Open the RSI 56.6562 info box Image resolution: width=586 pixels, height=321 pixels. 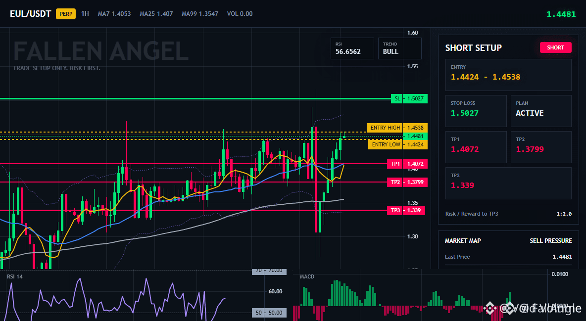click(x=352, y=48)
